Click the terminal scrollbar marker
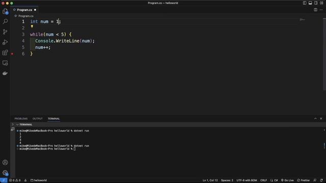Viewport: 326px width, 183px height. point(324,146)
